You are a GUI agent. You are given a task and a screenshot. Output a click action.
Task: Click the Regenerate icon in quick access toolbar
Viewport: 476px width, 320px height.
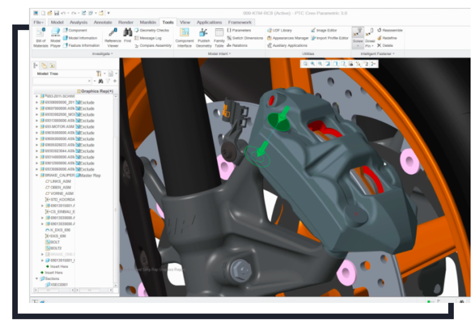click(84, 13)
